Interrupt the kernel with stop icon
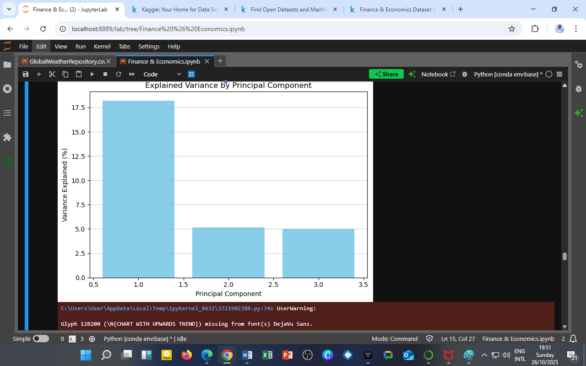The height and width of the screenshot is (366, 586). pyautogui.click(x=105, y=74)
